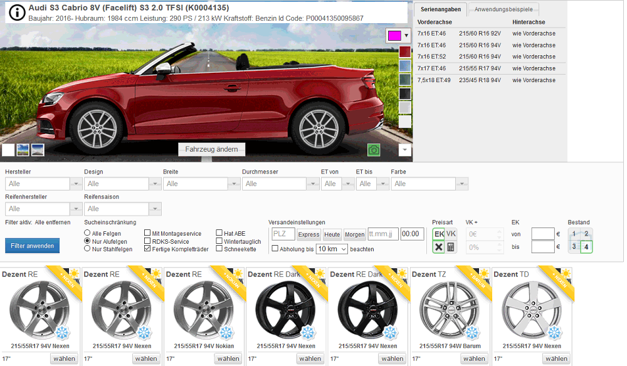Image resolution: width=627 pixels, height=366 pixels.
Task: Click the sun icon on Dezent TZ card
Action: [x=484, y=274]
